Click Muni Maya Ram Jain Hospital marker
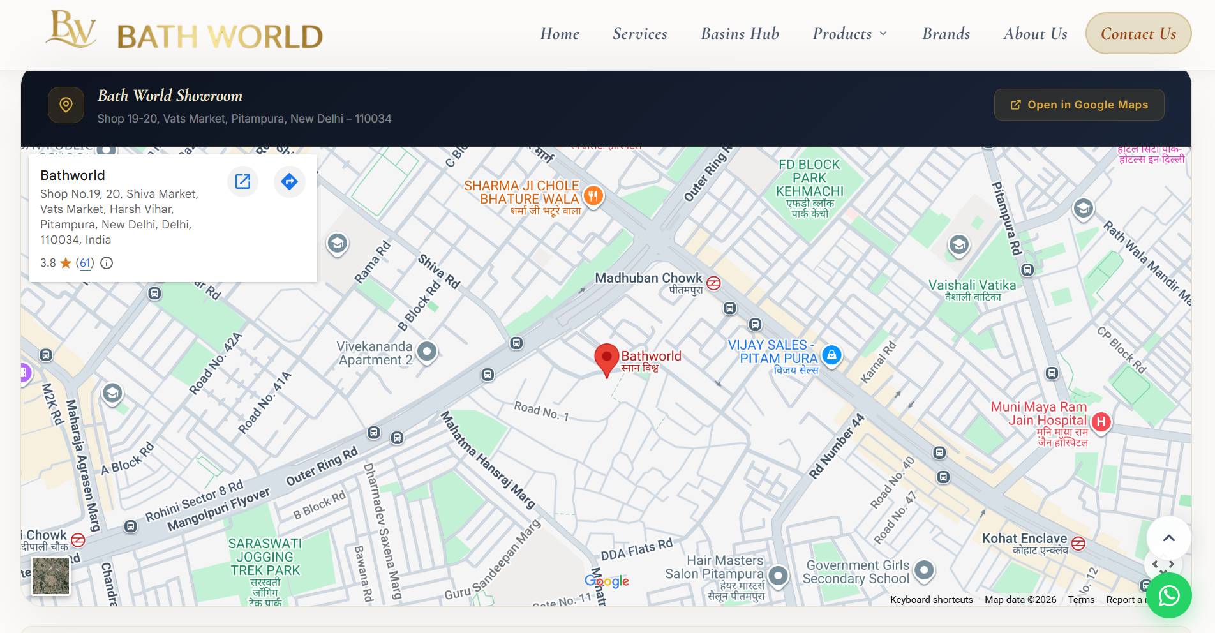1215x633 pixels. click(1101, 421)
